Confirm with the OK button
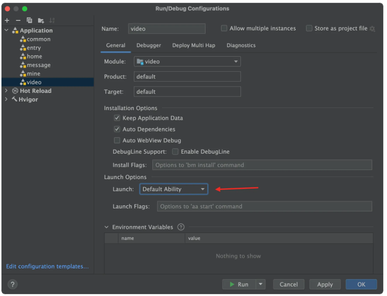This screenshot has height=296, width=387. 361,284
